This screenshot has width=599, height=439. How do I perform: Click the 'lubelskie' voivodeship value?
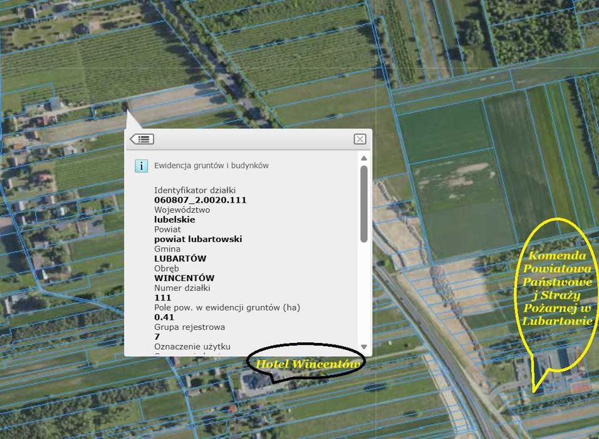[x=175, y=219]
